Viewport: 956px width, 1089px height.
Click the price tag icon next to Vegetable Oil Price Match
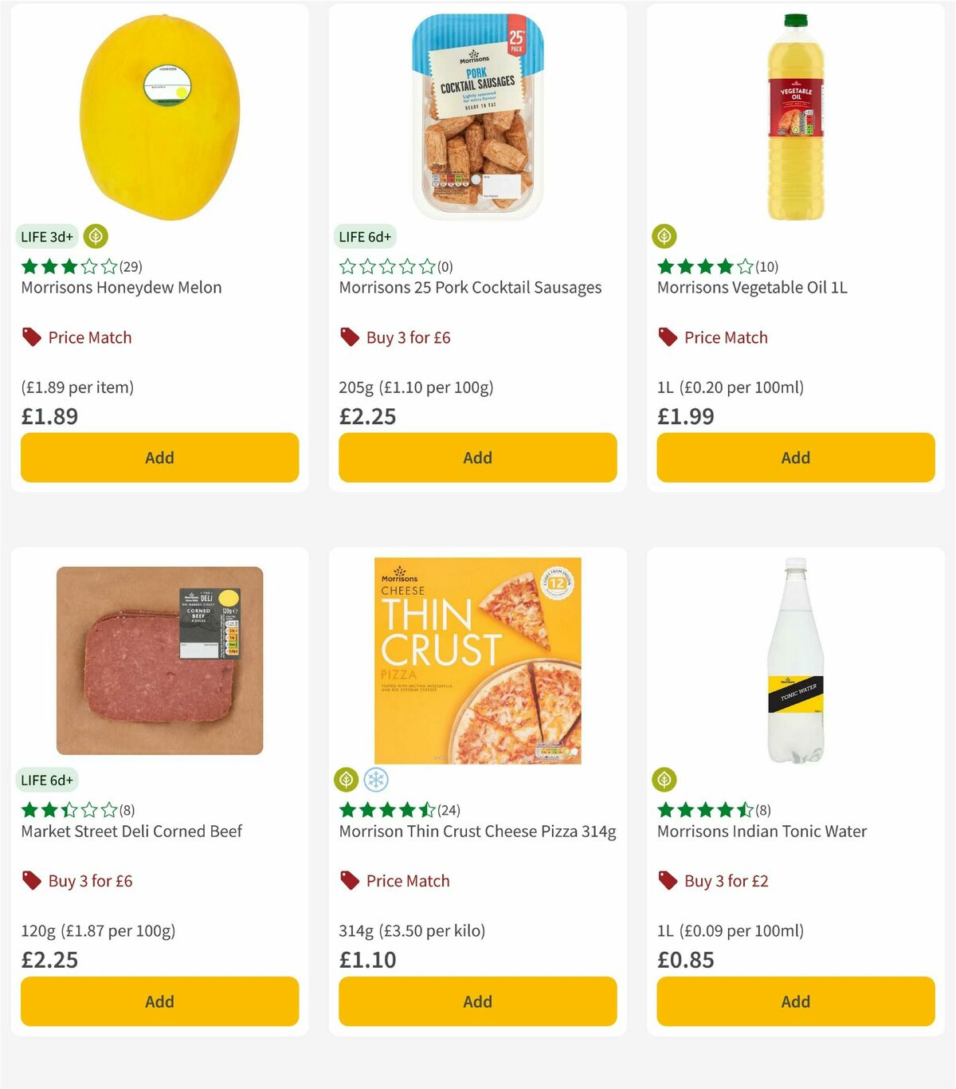click(x=666, y=337)
